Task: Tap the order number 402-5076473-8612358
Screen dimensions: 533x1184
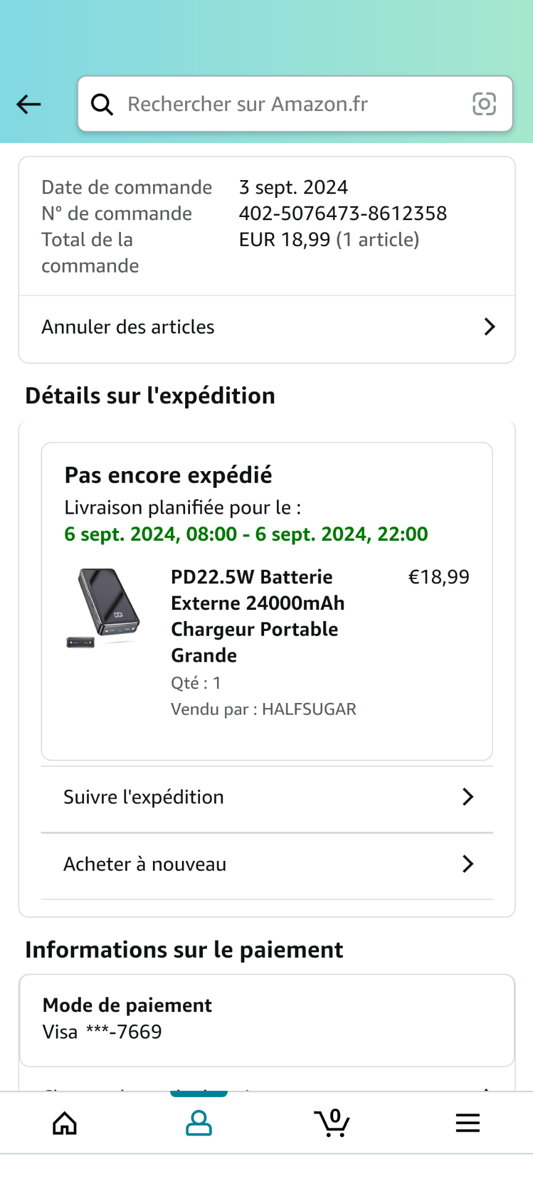Action: click(342, 213)
